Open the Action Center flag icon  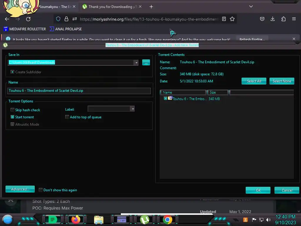[254, 220]
